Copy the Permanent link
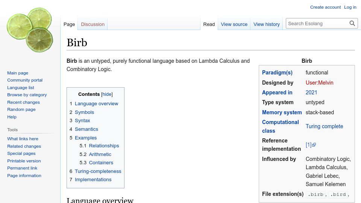This screenshot has height=203, width=361. (22, 168)
